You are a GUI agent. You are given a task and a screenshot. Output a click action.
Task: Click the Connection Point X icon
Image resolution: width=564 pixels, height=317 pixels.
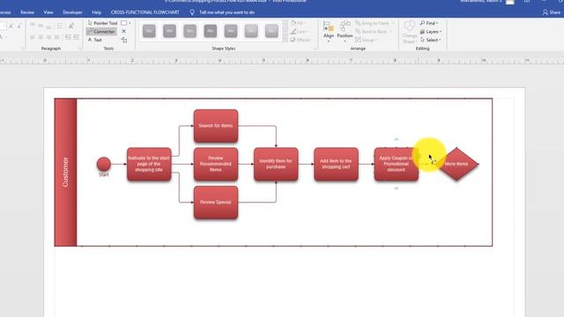click(124, 32)
